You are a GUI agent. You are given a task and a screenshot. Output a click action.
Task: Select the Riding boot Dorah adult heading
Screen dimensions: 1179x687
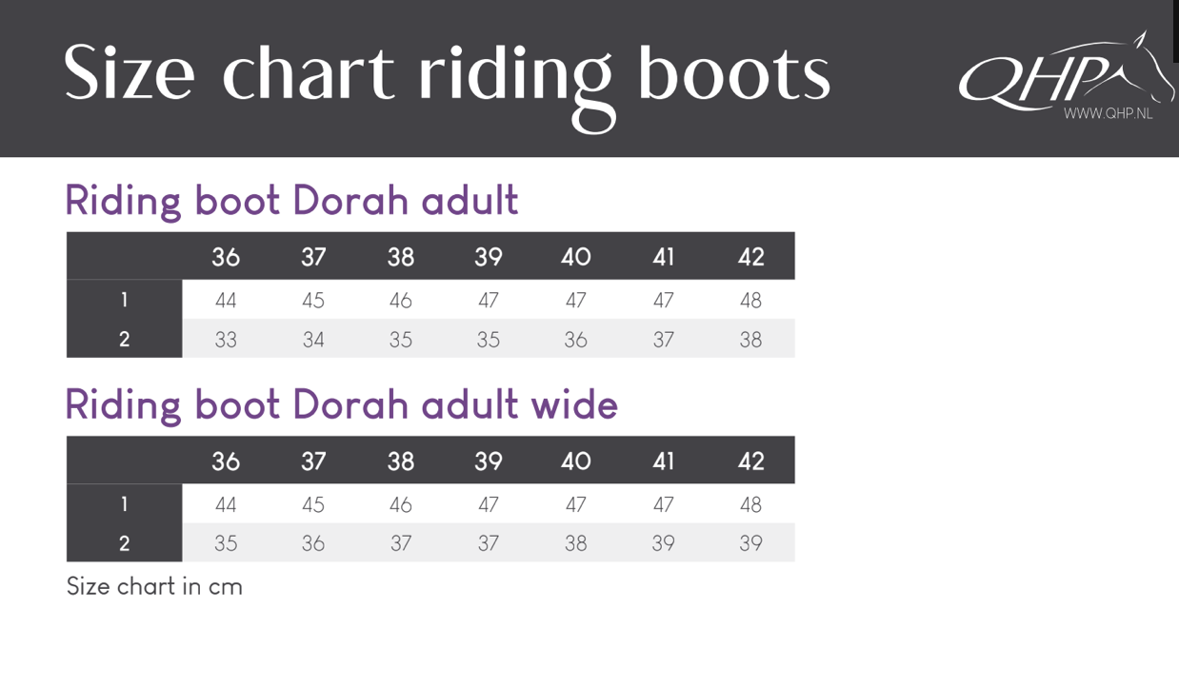pos(291,201)
